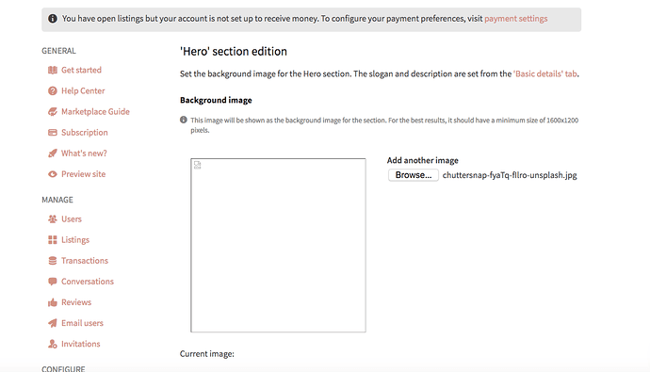The image size is (650, 372).
Task: Click the Background image label
Action: (216, 100)
